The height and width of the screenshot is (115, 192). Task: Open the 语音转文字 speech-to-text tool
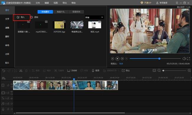pyautogui.click(x=110, y=70)
